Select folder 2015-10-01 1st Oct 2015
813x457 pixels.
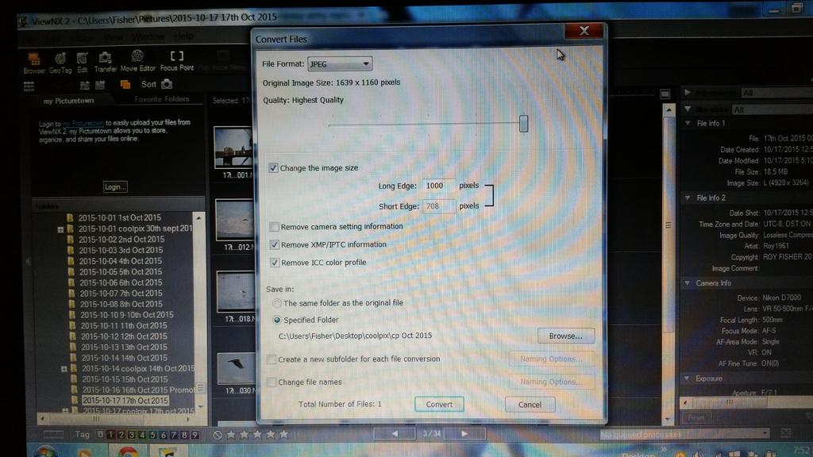[x=119, y=217]
